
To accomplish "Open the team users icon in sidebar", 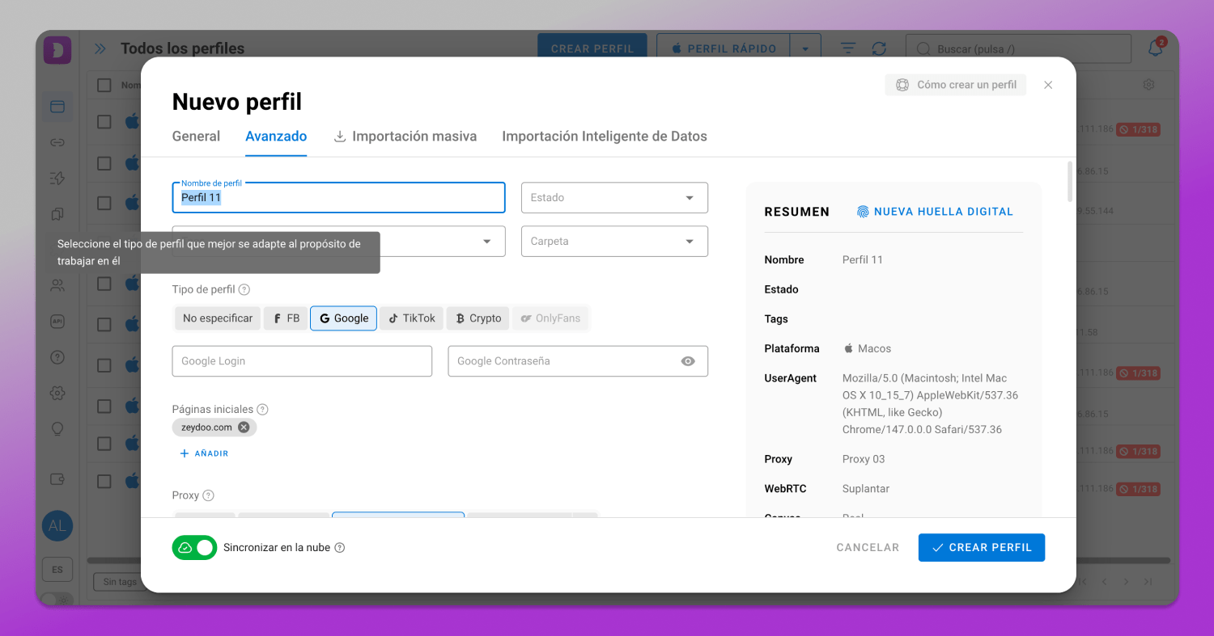I will (x=57, y=285).
